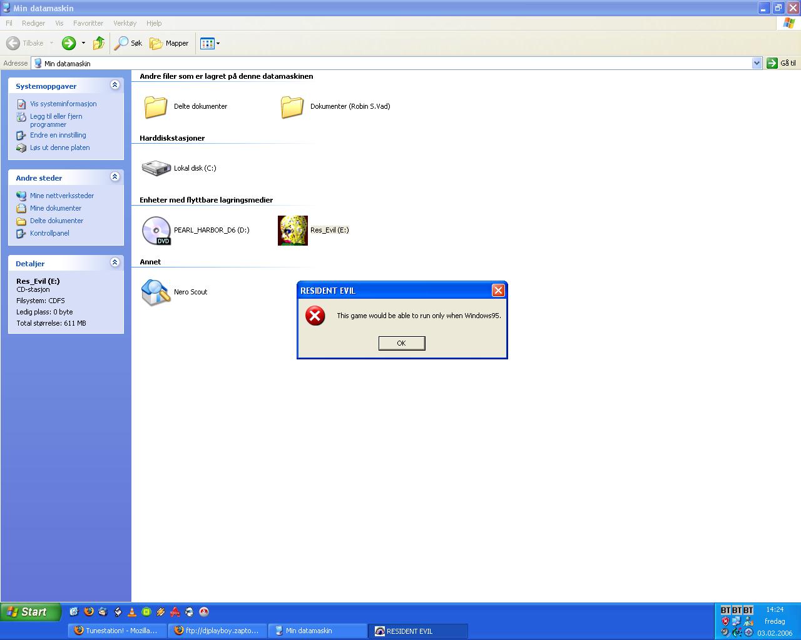Collapse the Systemoppgaver panel

tap(115, 85)
